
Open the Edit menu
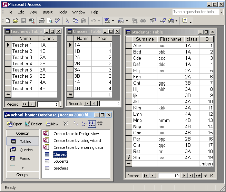(21, 12)
